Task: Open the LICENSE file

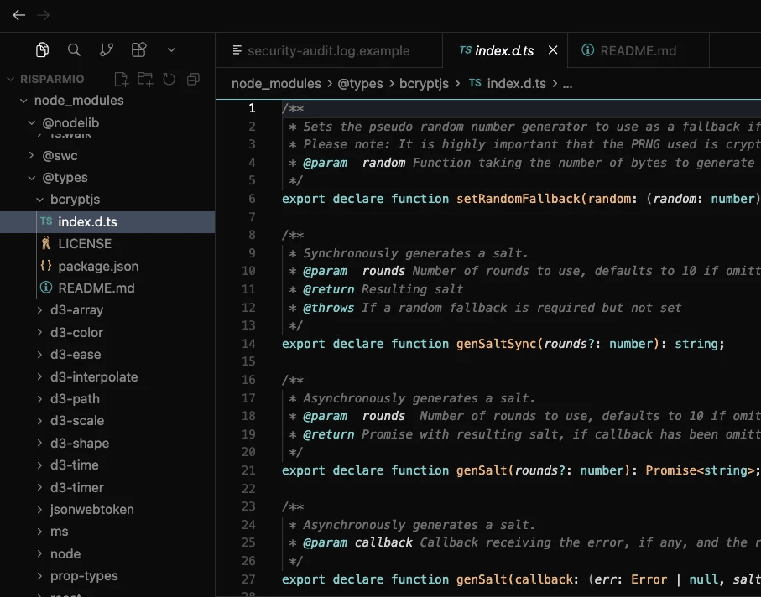Action: 84,243
